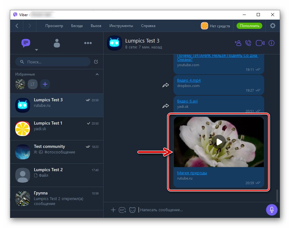Screen dimensions: 290x228
Task: Play the flower video
Action: coord(219,142)
